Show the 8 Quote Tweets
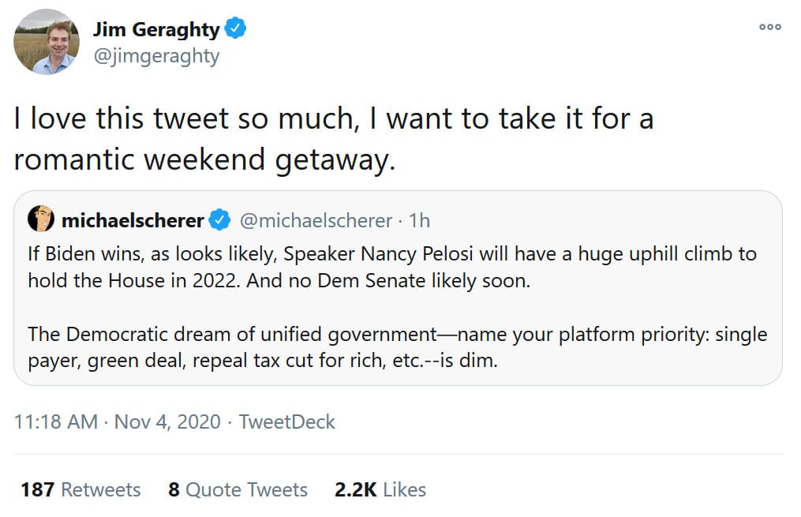 238,489
